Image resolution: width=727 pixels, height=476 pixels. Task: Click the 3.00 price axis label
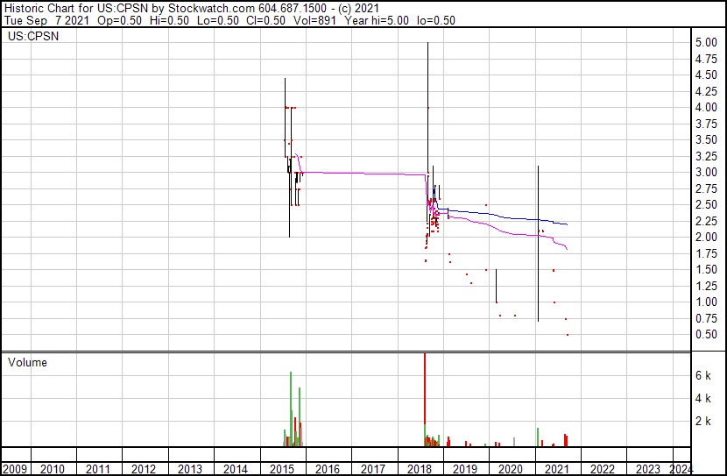(706, 172)
